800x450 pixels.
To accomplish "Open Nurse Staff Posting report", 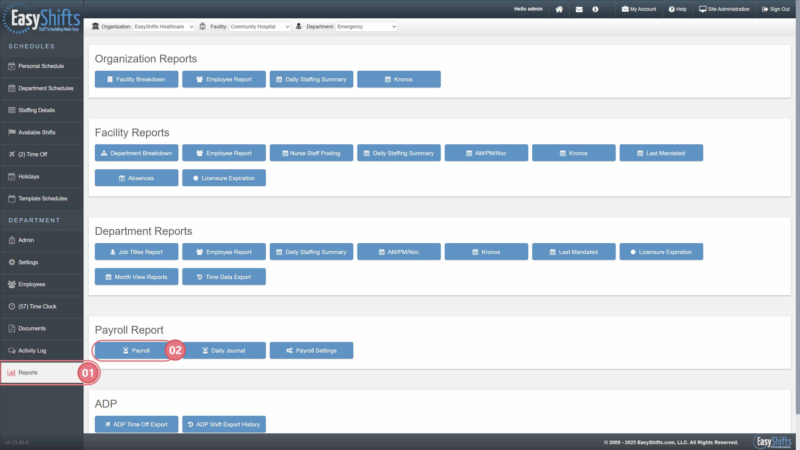I will [x=311, y=153].
